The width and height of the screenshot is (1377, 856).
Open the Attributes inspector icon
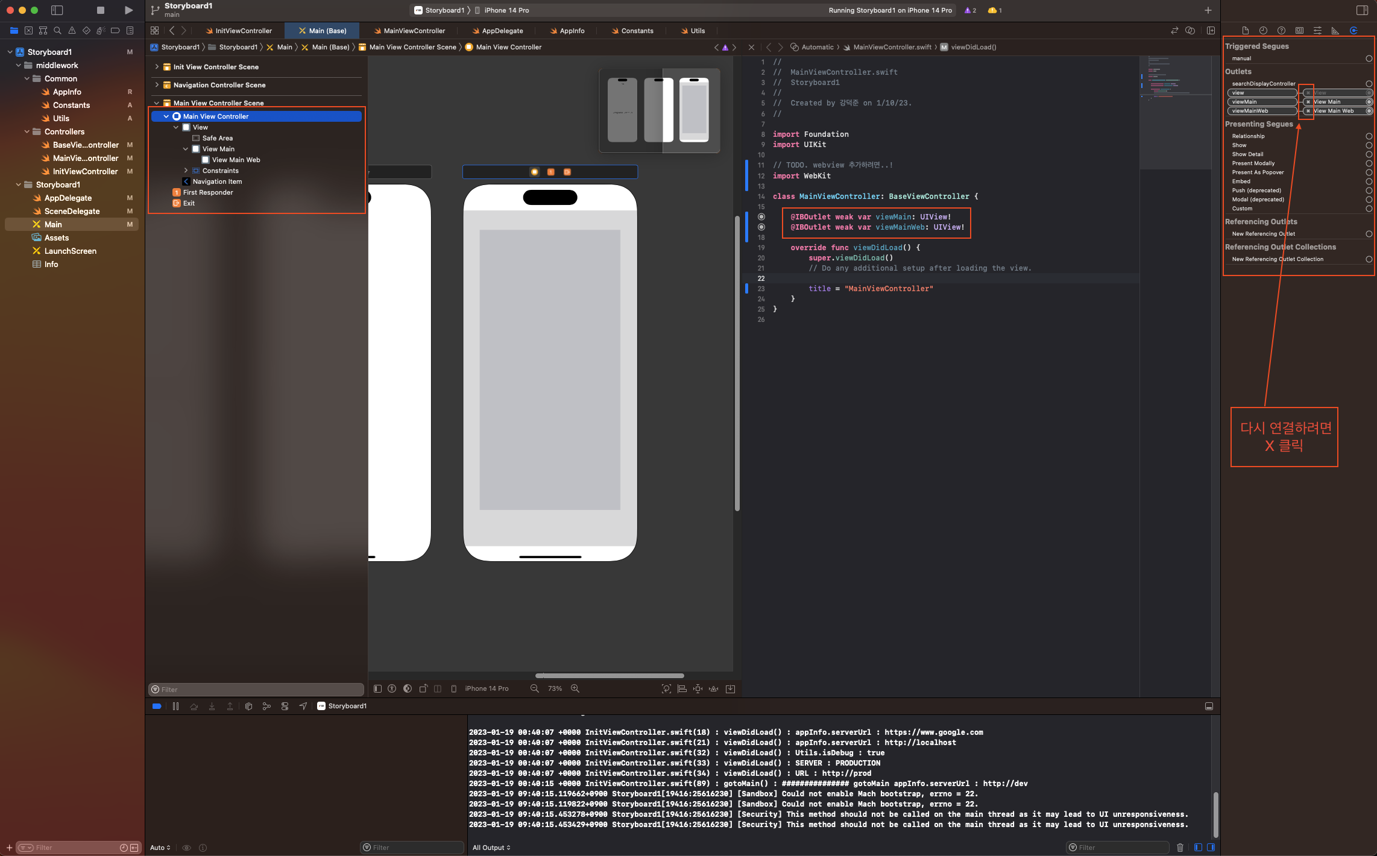(x=1317, y=31)
